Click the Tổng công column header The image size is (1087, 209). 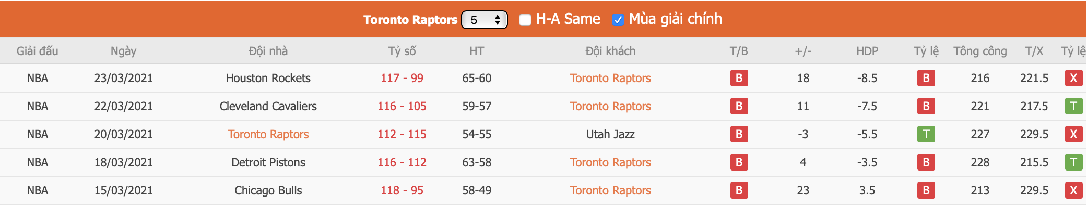click(980, 51)
